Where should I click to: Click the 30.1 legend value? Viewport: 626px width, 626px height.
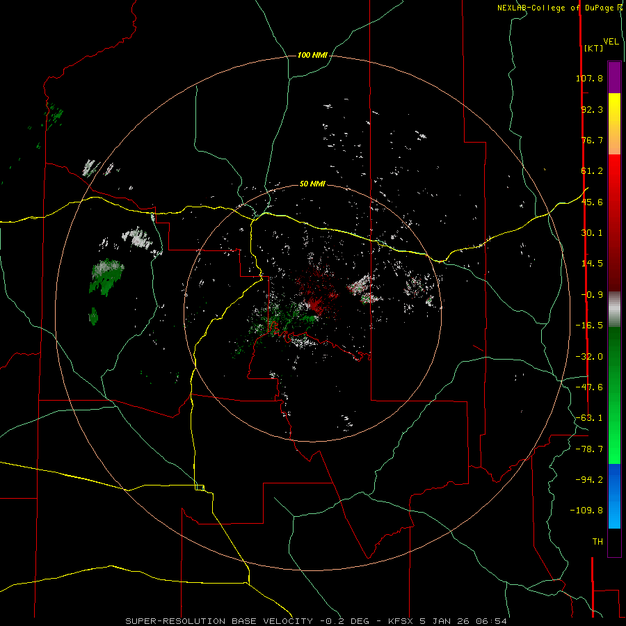(x=592, y=233)
